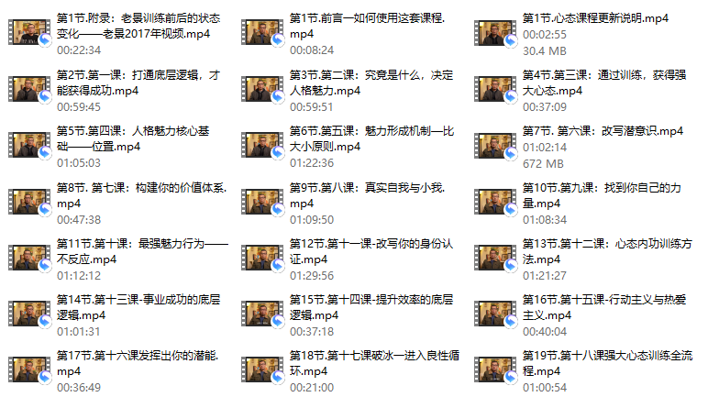Open title 第9节.第八课 真实自我与小我.mp4
This screenshot has width=708, height=408.
pyautogui.click(x=367, y=195)
